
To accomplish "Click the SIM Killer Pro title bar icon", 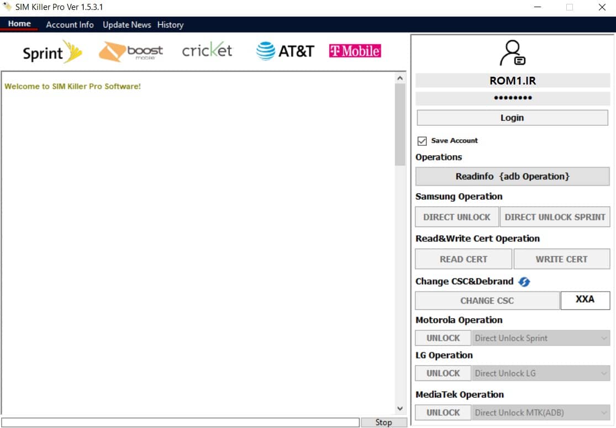I will click(7, 7).
